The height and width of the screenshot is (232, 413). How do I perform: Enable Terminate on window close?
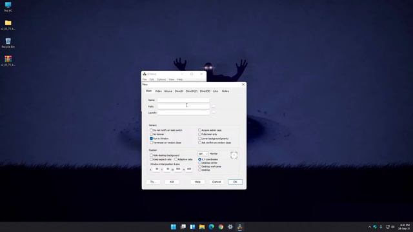pyautogui.click(x=151, y=142)
